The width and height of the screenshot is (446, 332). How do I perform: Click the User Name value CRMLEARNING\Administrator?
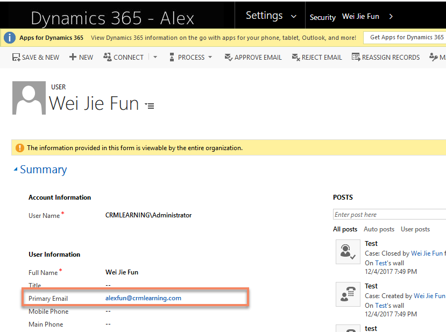tap(148, 215)
